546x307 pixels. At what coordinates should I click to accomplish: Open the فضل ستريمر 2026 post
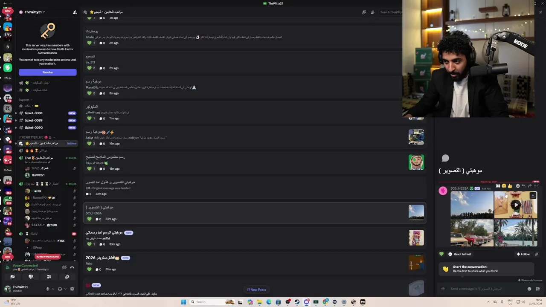click(255, 263)
